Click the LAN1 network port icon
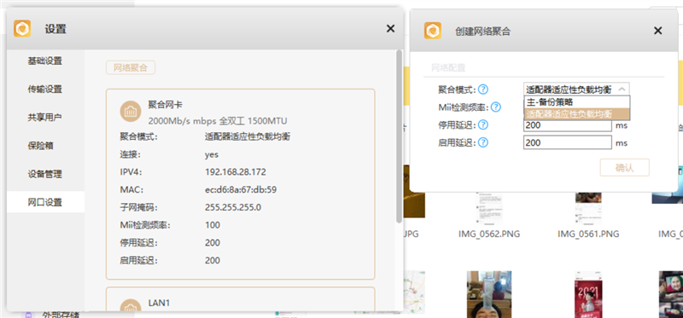Image resolution: width=683 pixels, height=318 pixels. (131, 306)
